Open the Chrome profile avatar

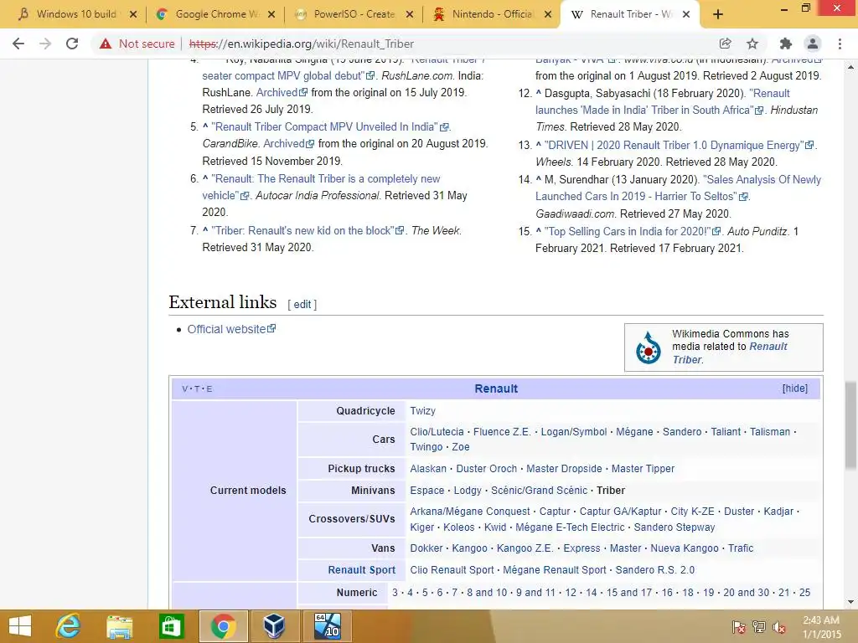[x=813, y=44]
